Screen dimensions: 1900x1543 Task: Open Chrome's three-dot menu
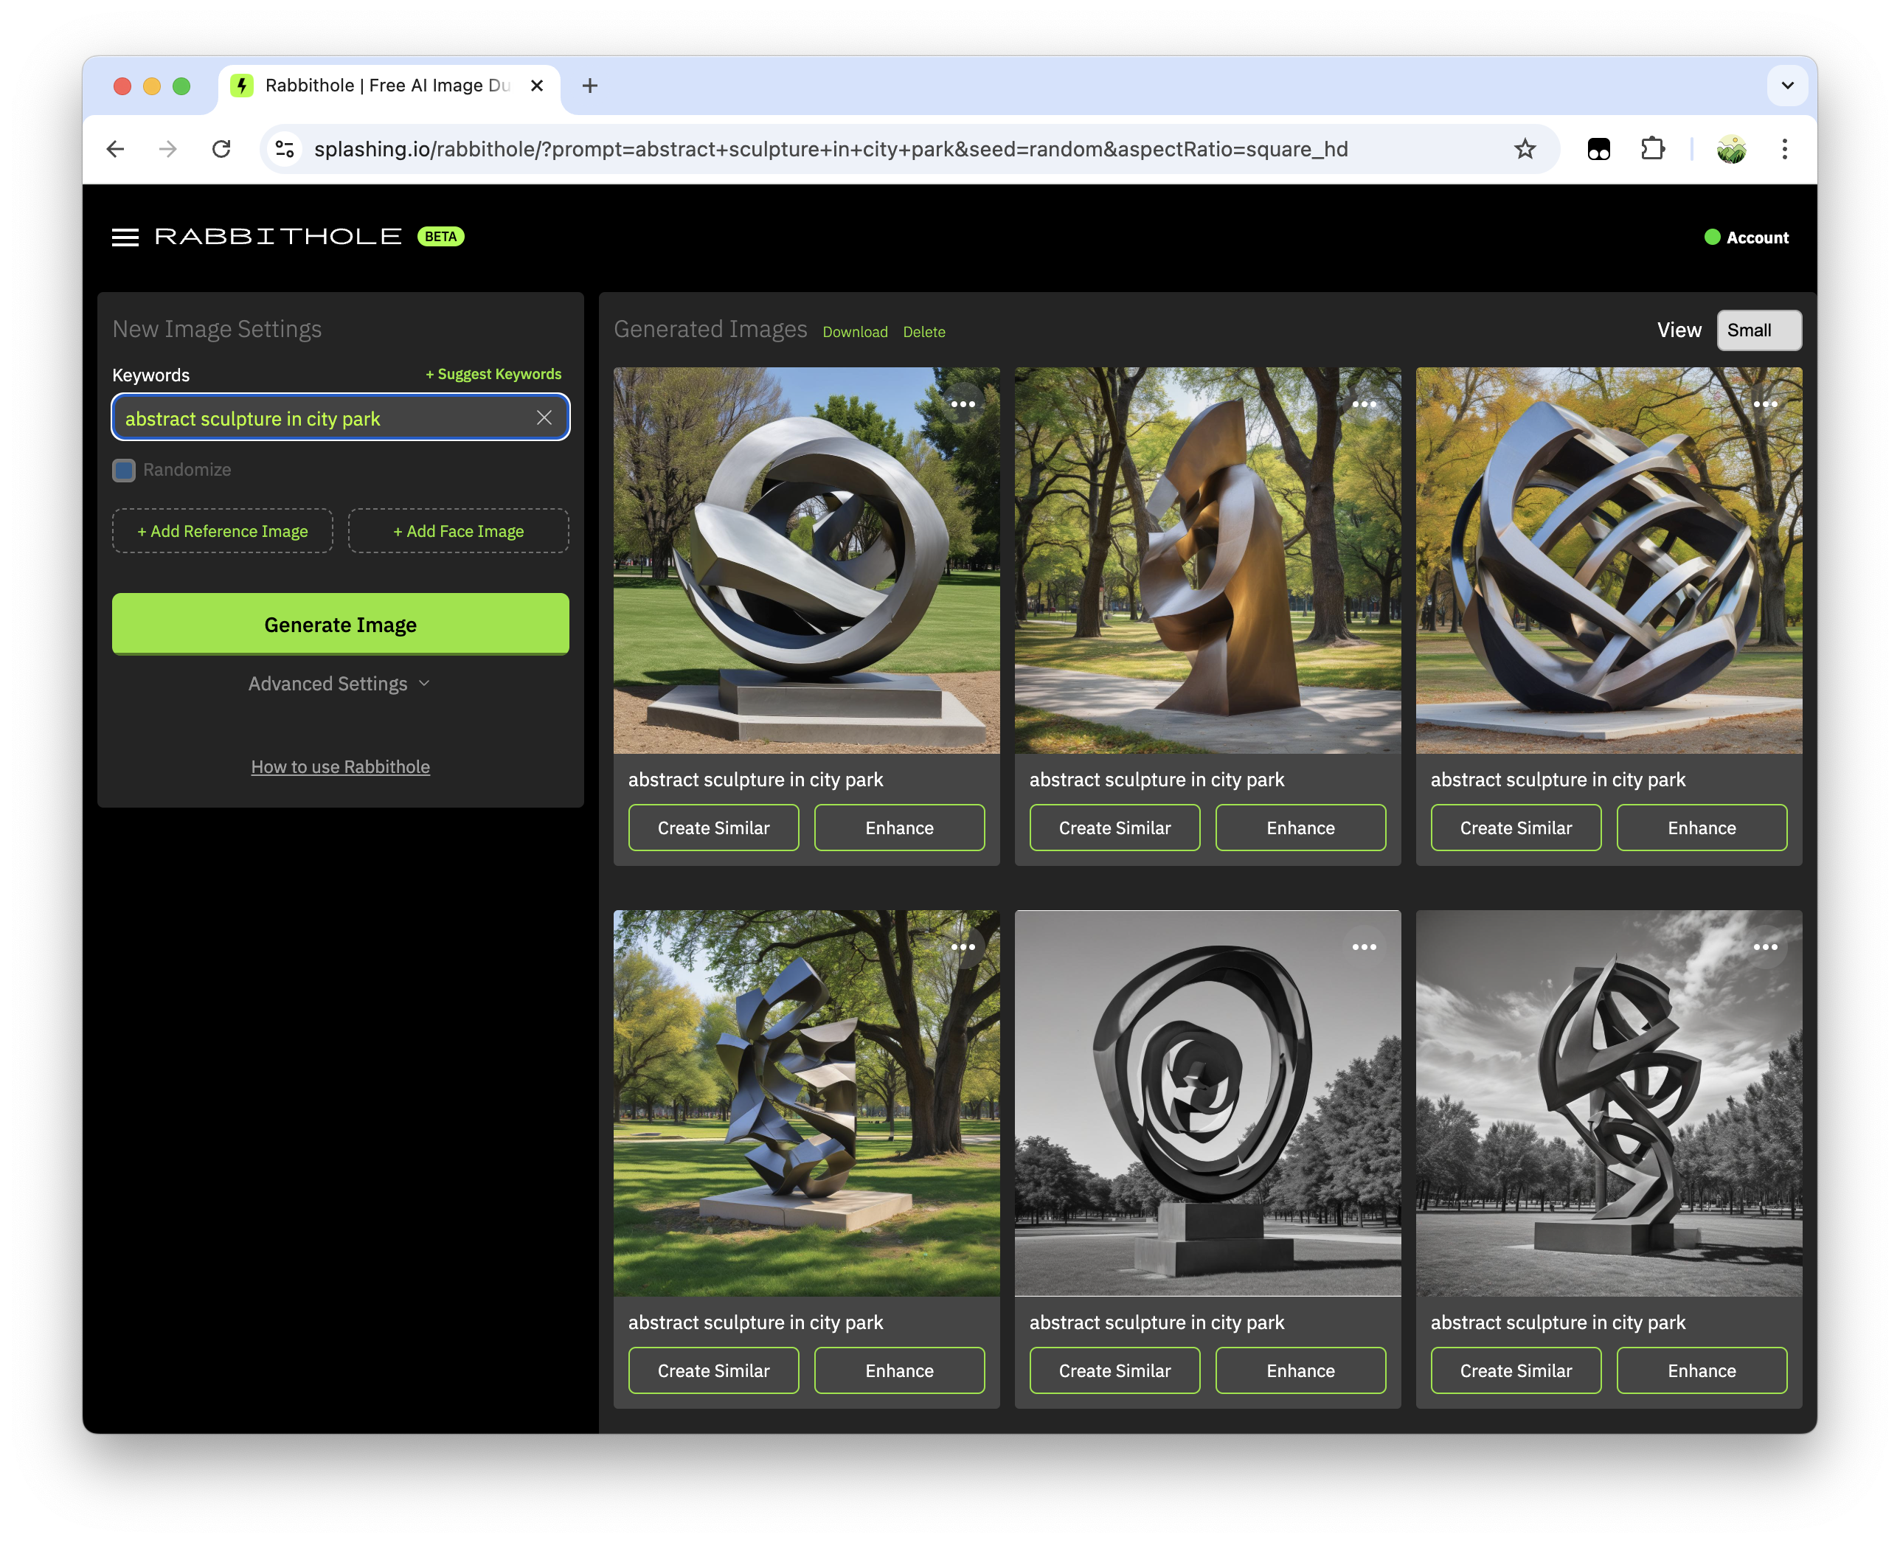1783,148
